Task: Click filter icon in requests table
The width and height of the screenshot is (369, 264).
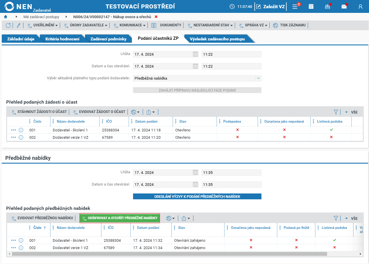Action: [x=336, y=112]
